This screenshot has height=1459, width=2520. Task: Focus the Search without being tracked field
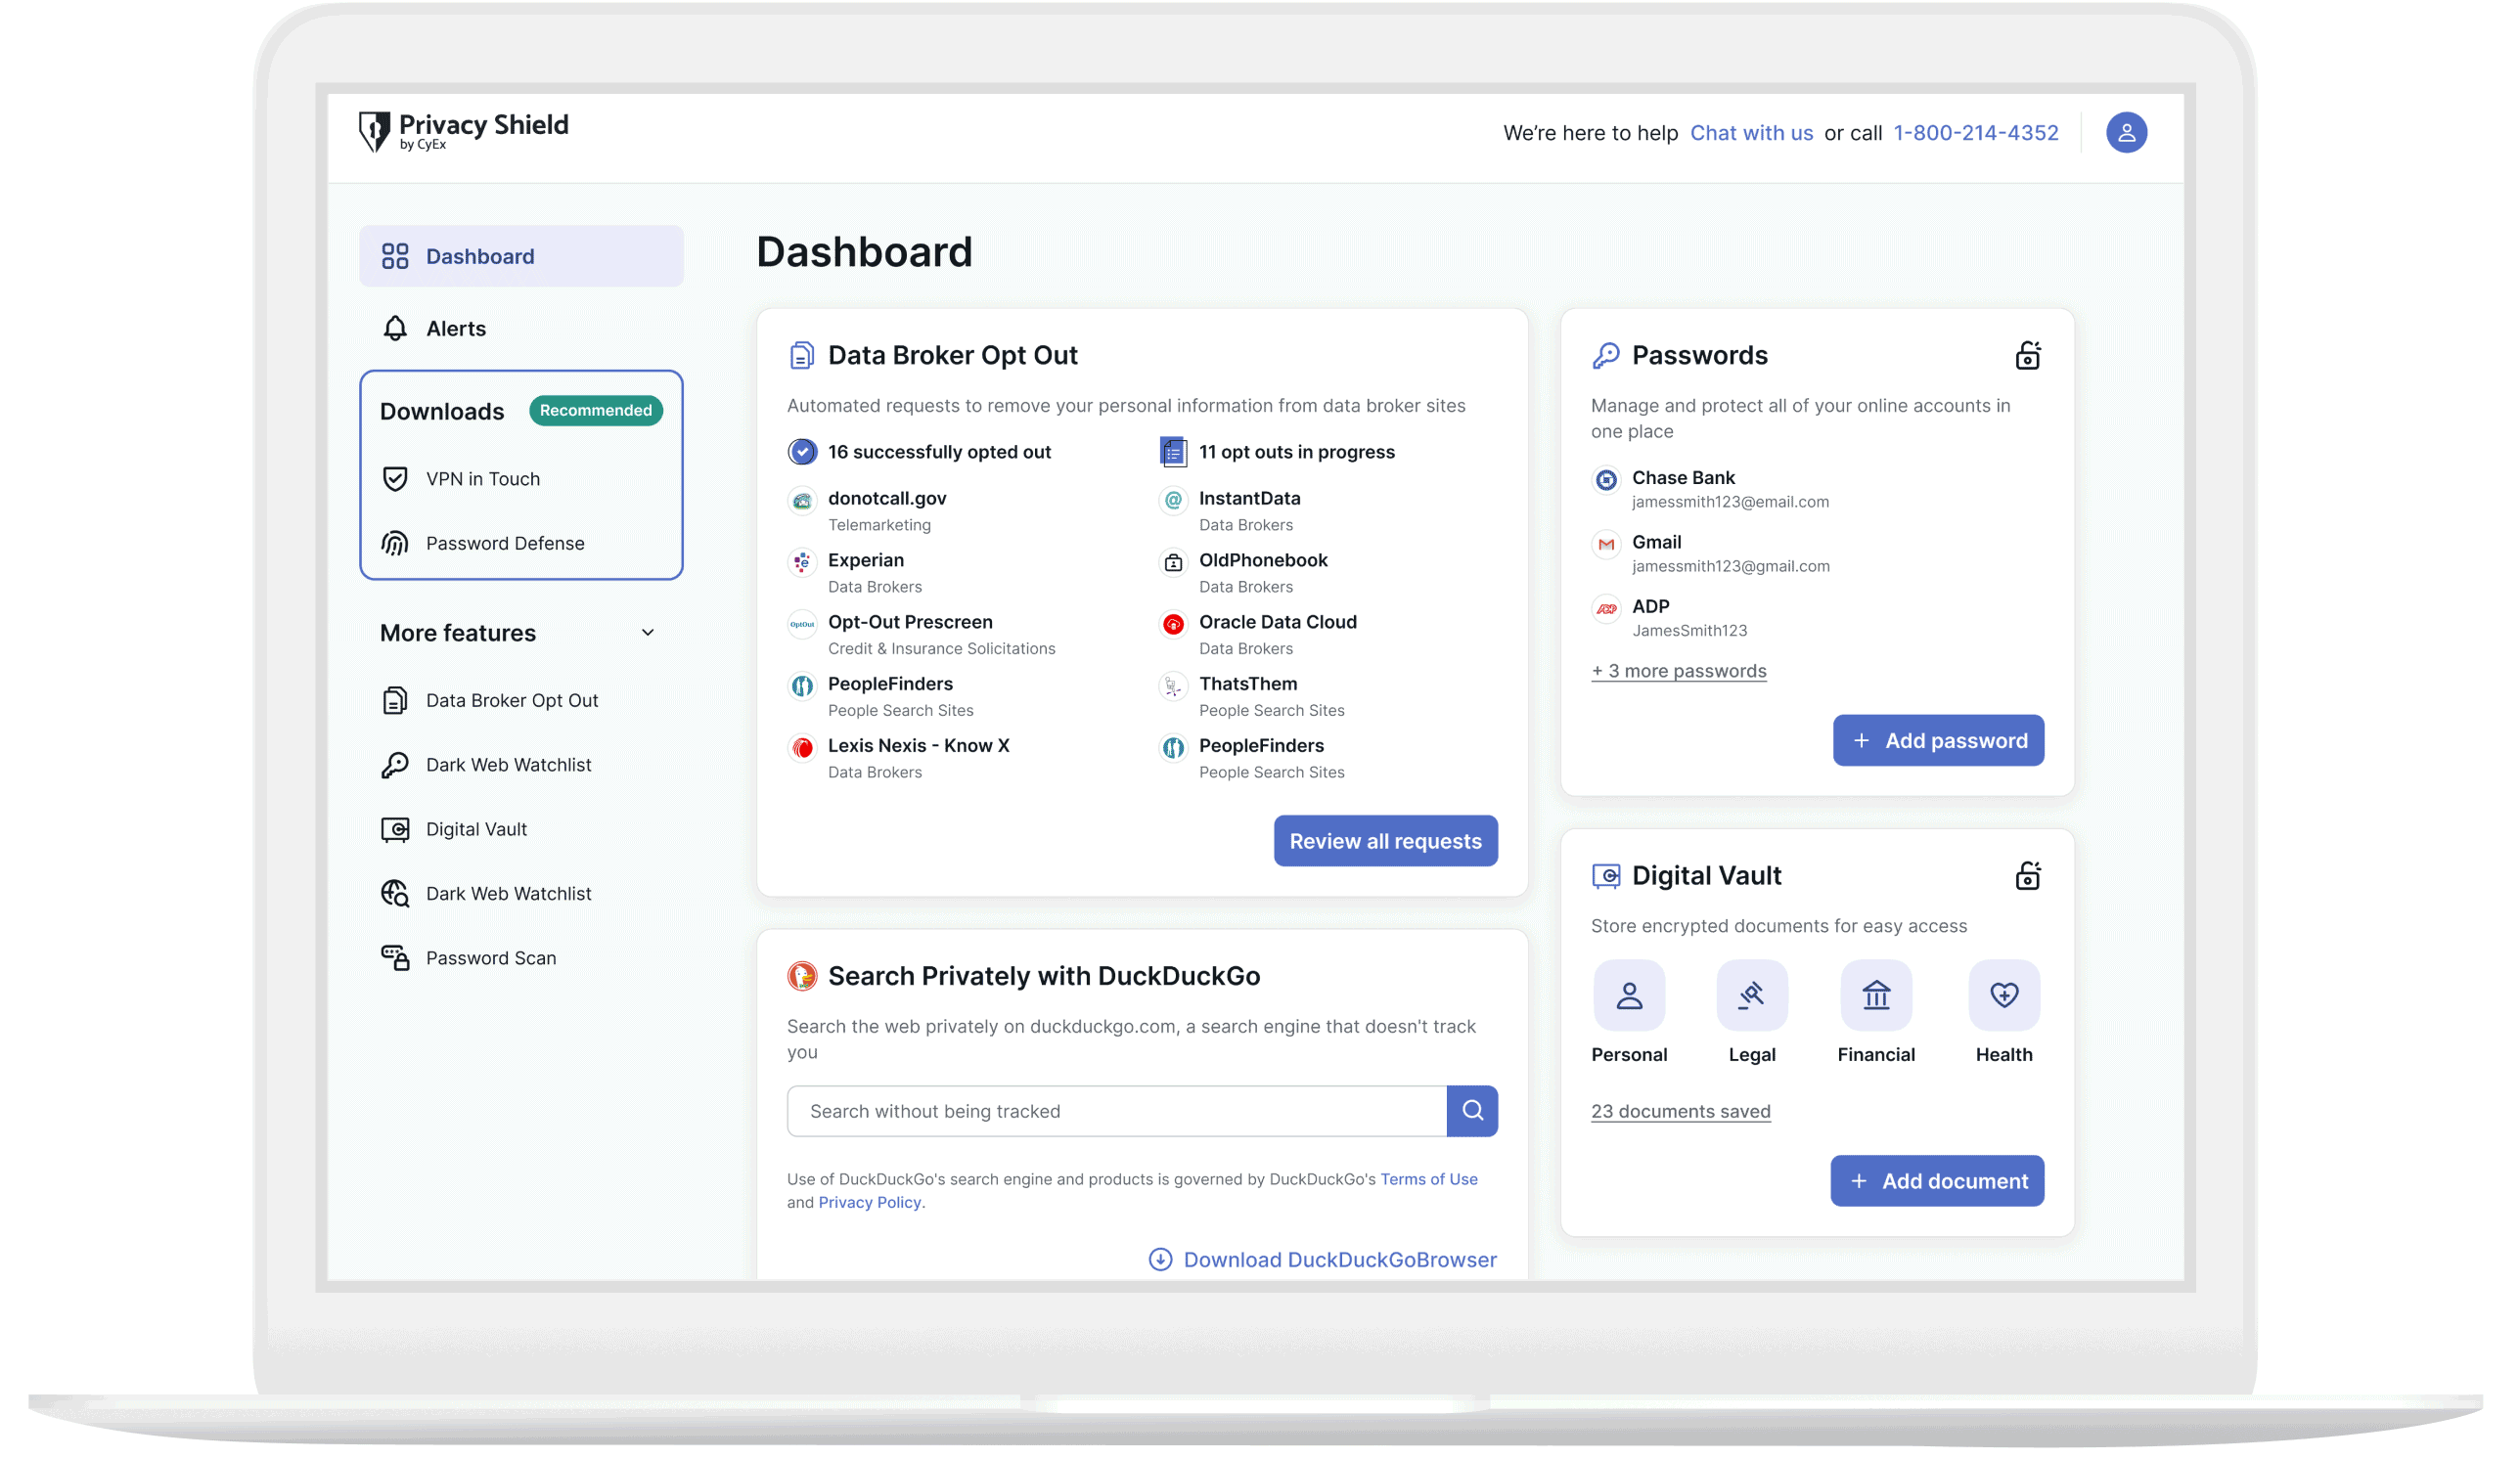[1116, 1111]
